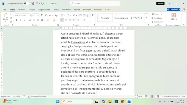Decrease paragraph indent
Image resolution: width=187 pixels, height=105 pixels.
coord(81,15)
